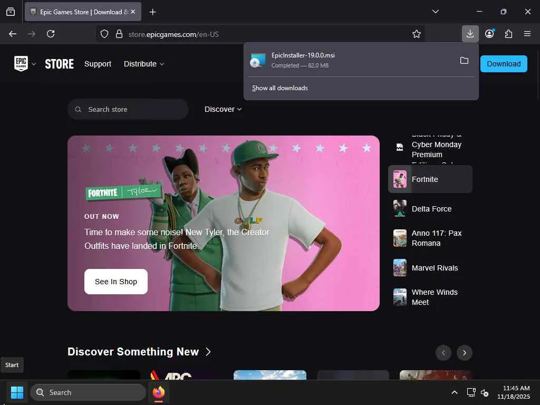
Task: Close the Epic Games Store tab
Action: 133,12
